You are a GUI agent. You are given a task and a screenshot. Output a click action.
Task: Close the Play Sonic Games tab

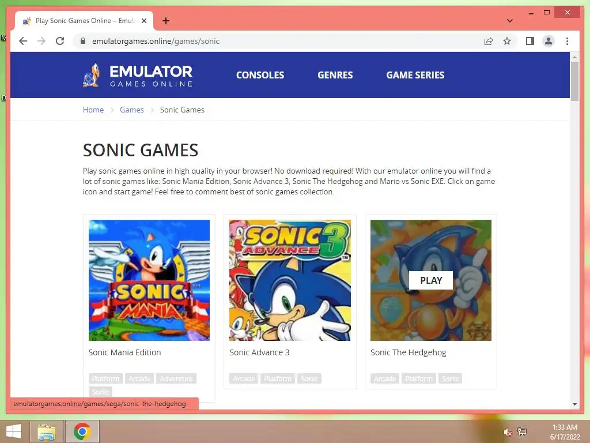143,21
